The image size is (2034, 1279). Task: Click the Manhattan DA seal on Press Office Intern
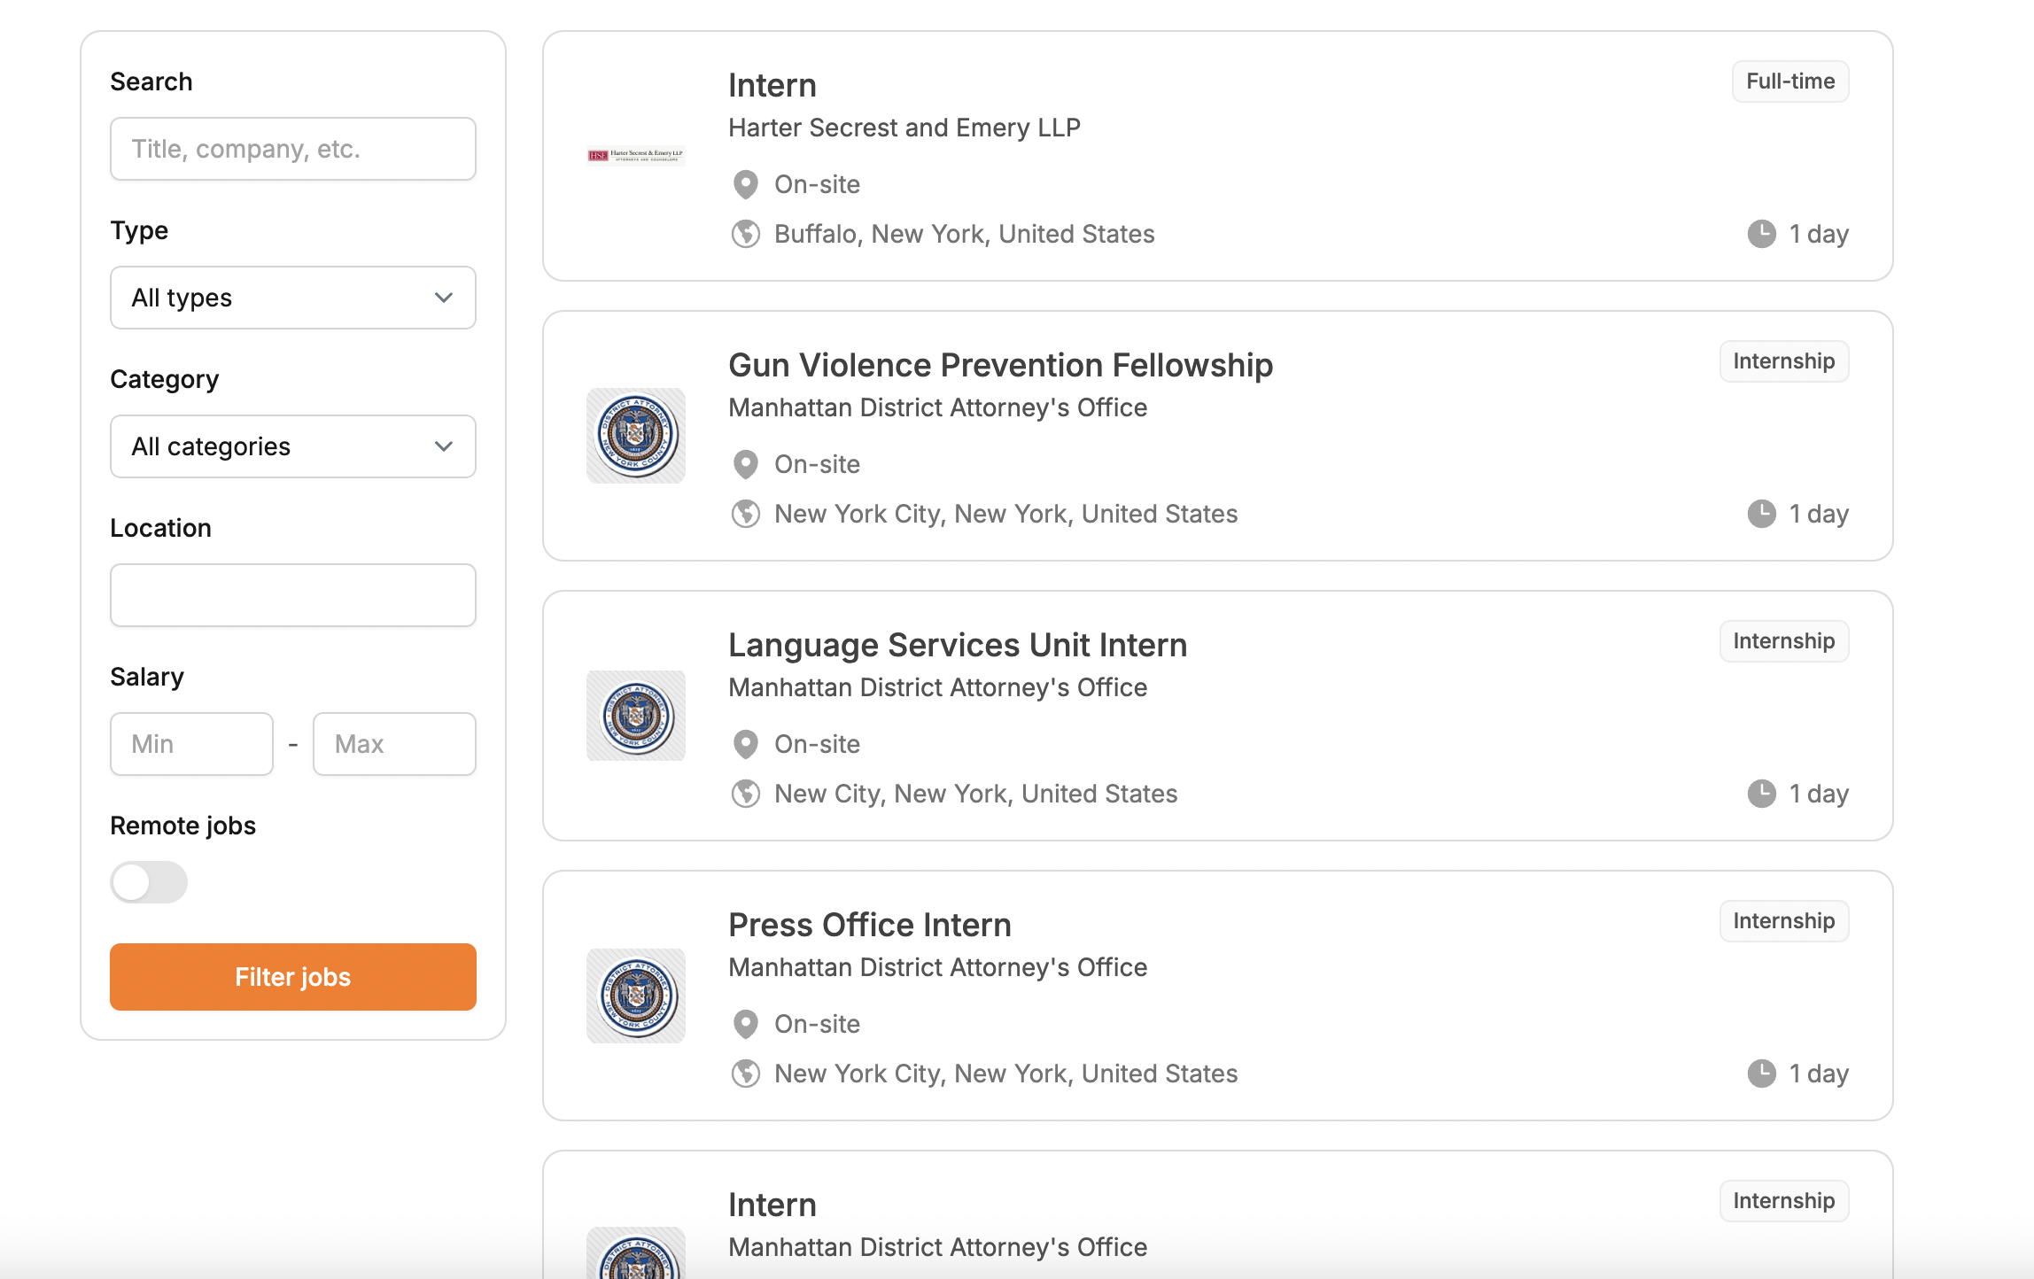click(635, 996)
